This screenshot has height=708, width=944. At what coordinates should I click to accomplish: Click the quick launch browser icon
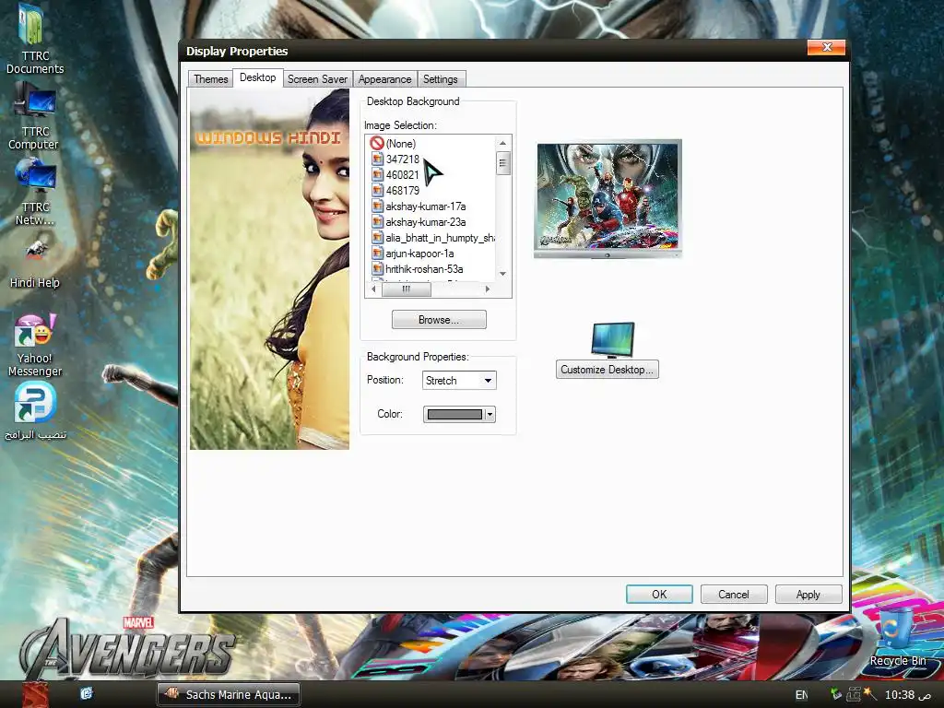point(86,693)
